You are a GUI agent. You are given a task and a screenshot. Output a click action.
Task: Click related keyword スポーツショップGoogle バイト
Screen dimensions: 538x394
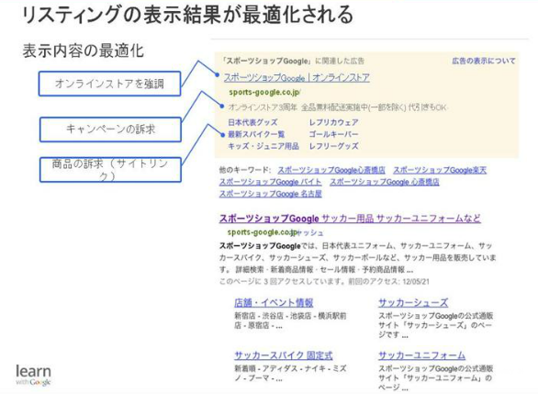[270, 182]
